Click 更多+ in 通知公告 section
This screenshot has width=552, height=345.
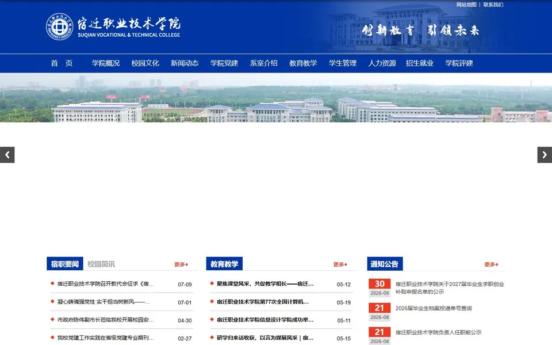tap(491, 264)
